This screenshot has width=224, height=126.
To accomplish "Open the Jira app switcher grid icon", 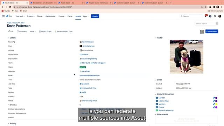I will point(3,16).
